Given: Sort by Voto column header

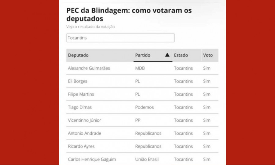Looking at the screenshot, I should click(208, 55).
